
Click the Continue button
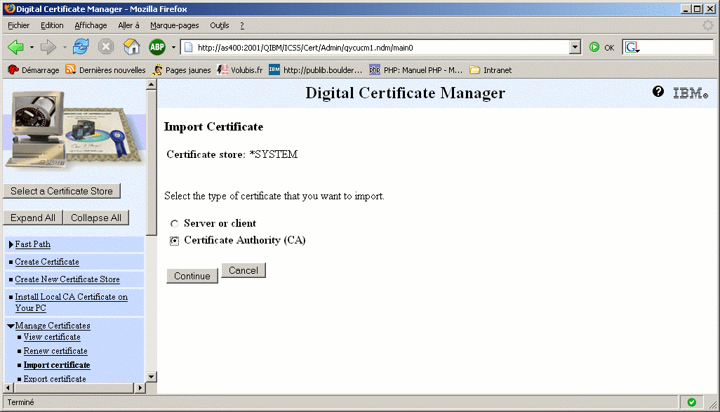[x=192, y=276]
